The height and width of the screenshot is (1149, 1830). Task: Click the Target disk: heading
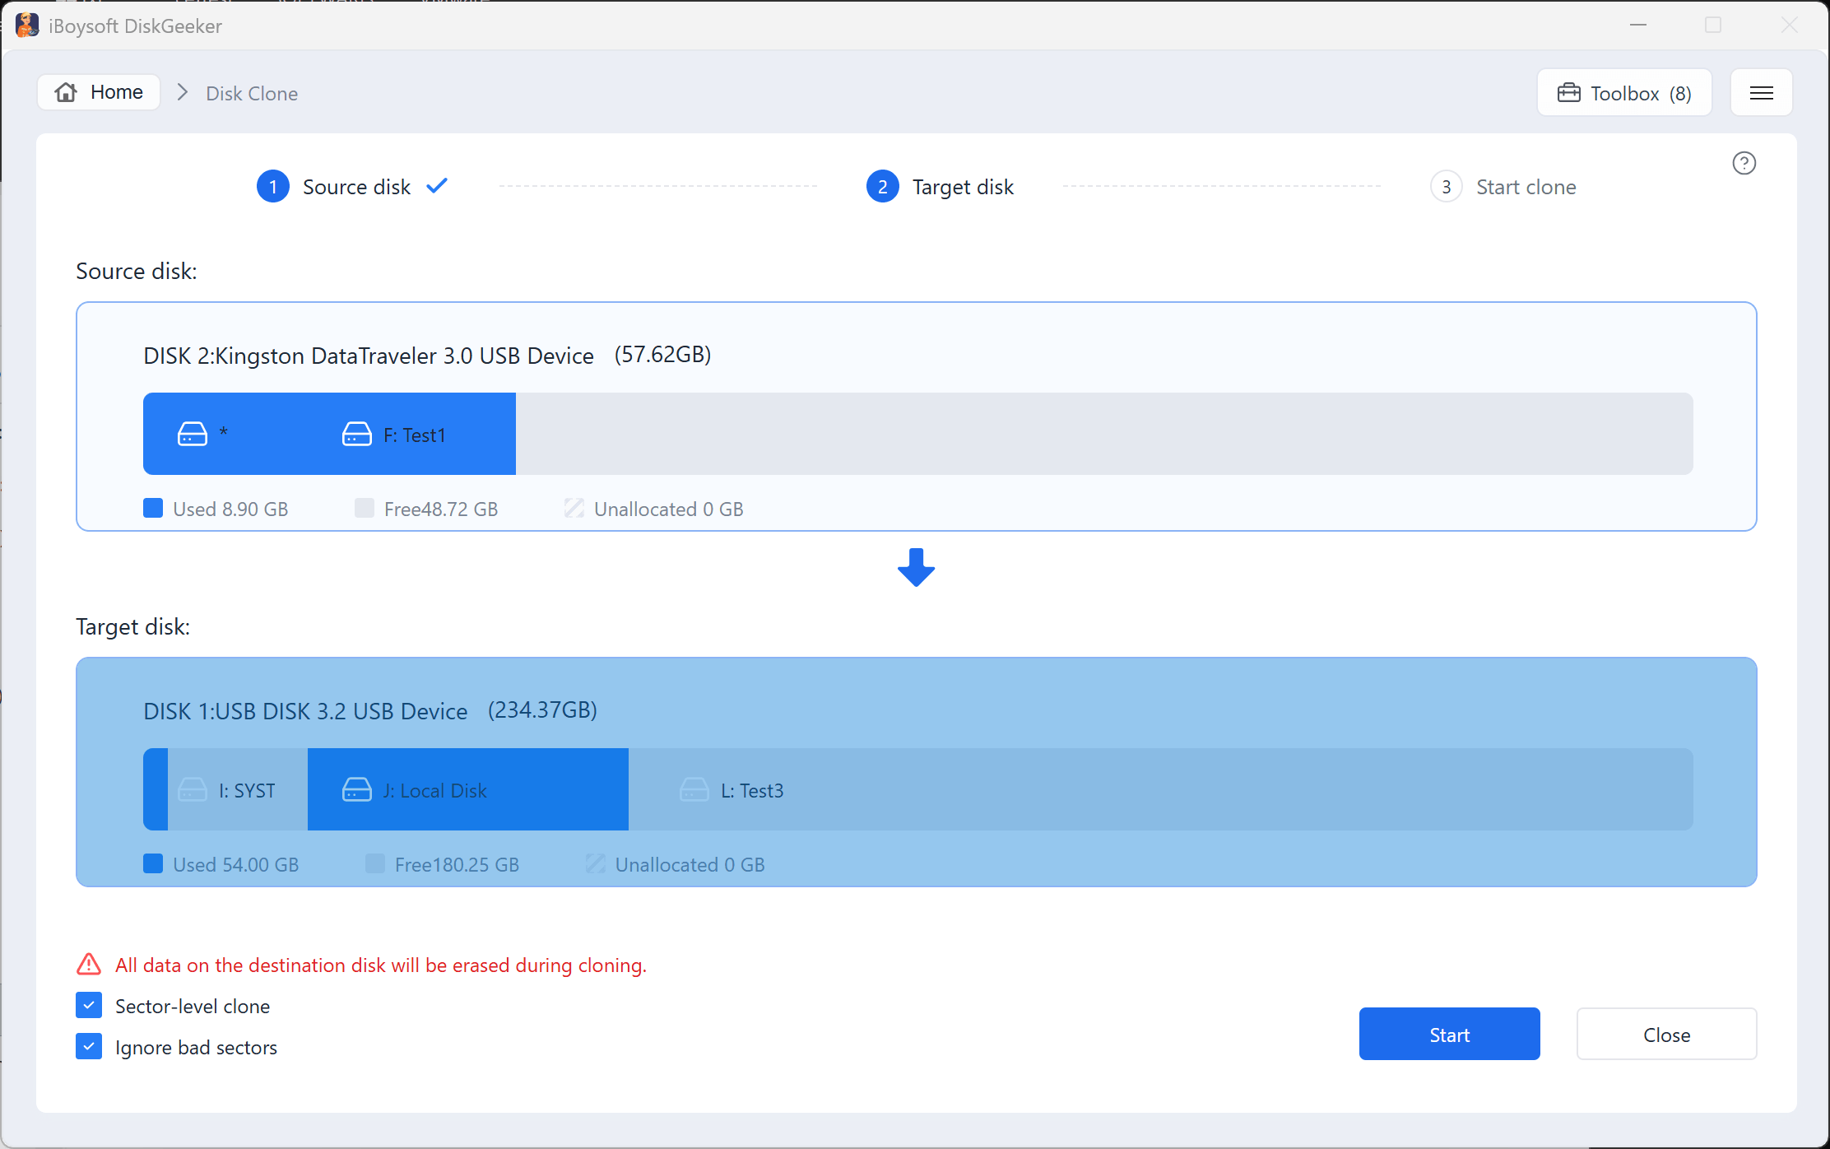tap(133, 627)
